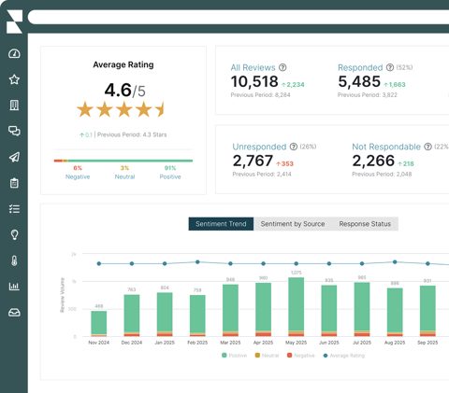
Task: Click the top search bar field
Action: (x=239, y=17)
